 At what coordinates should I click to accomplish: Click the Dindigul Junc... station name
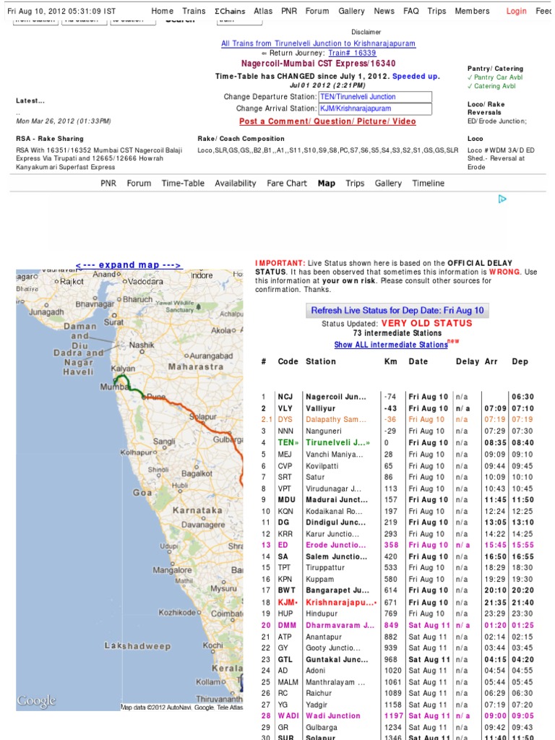coord(335,522)
